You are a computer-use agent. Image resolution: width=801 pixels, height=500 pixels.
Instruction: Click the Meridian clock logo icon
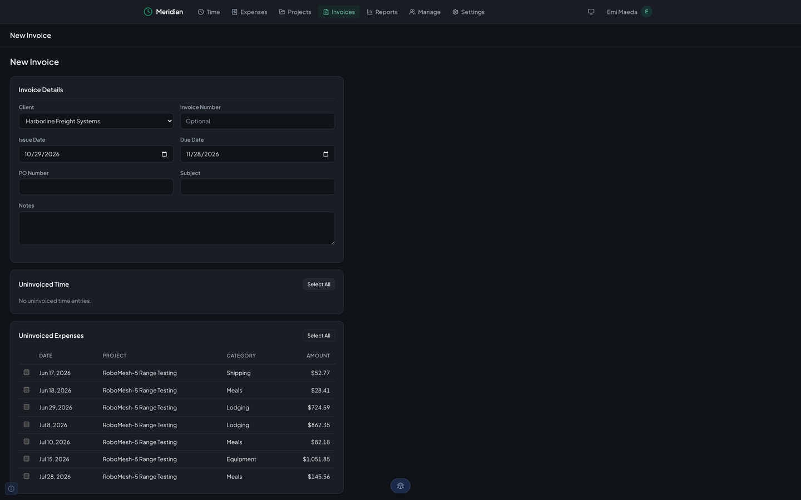[148, 12]
